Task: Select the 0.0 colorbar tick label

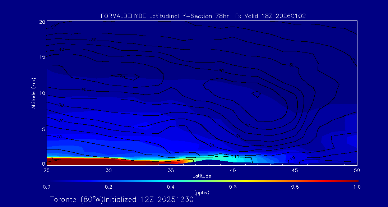Action: [x=46, y=187]
